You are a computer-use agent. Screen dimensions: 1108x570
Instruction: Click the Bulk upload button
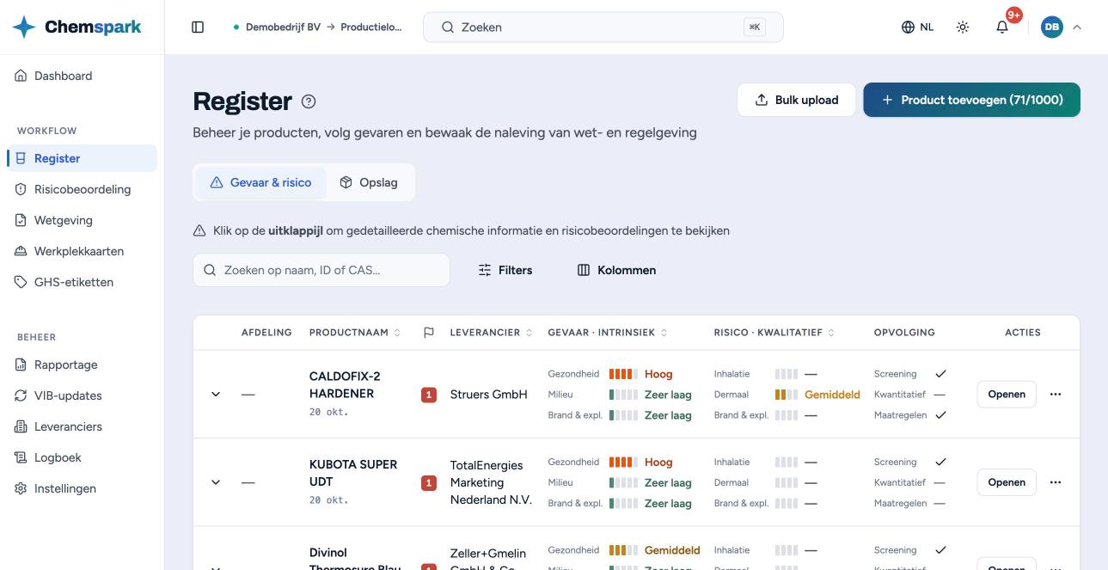[796, 100]
